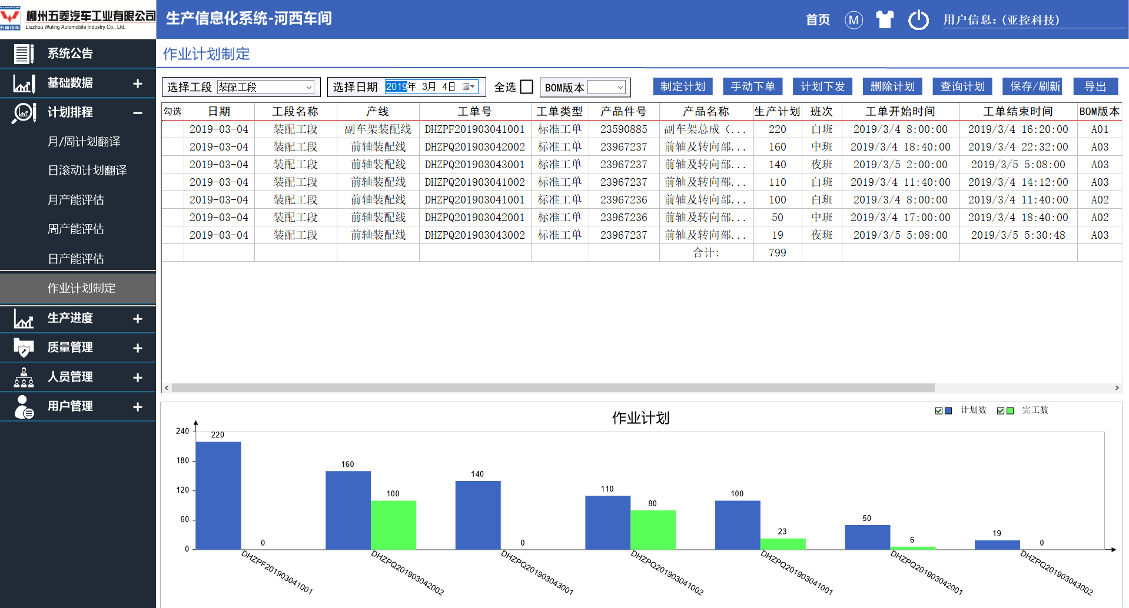Expand the 质量管理 menu plus sign
The image size is (1129, 608).
point(138,348)
